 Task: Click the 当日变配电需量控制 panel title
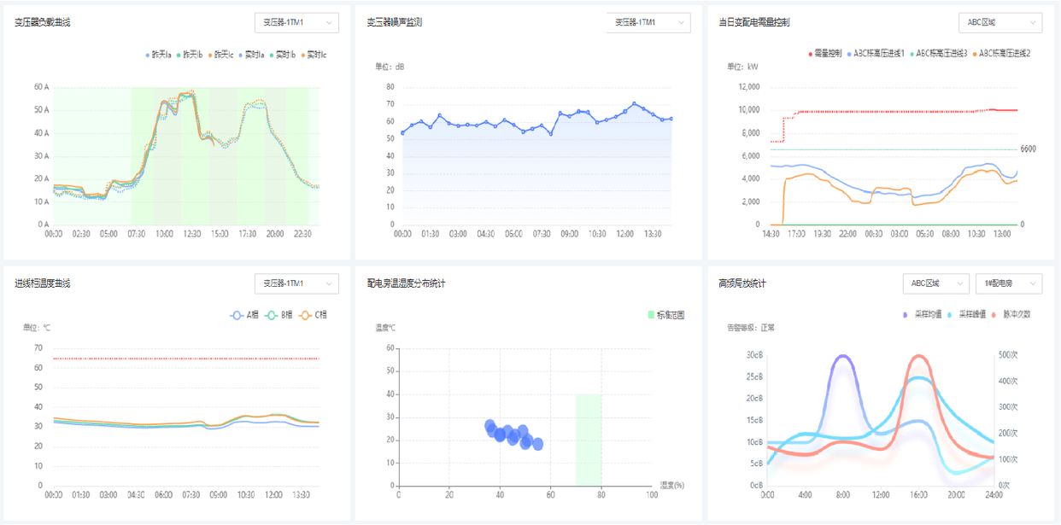754,22
